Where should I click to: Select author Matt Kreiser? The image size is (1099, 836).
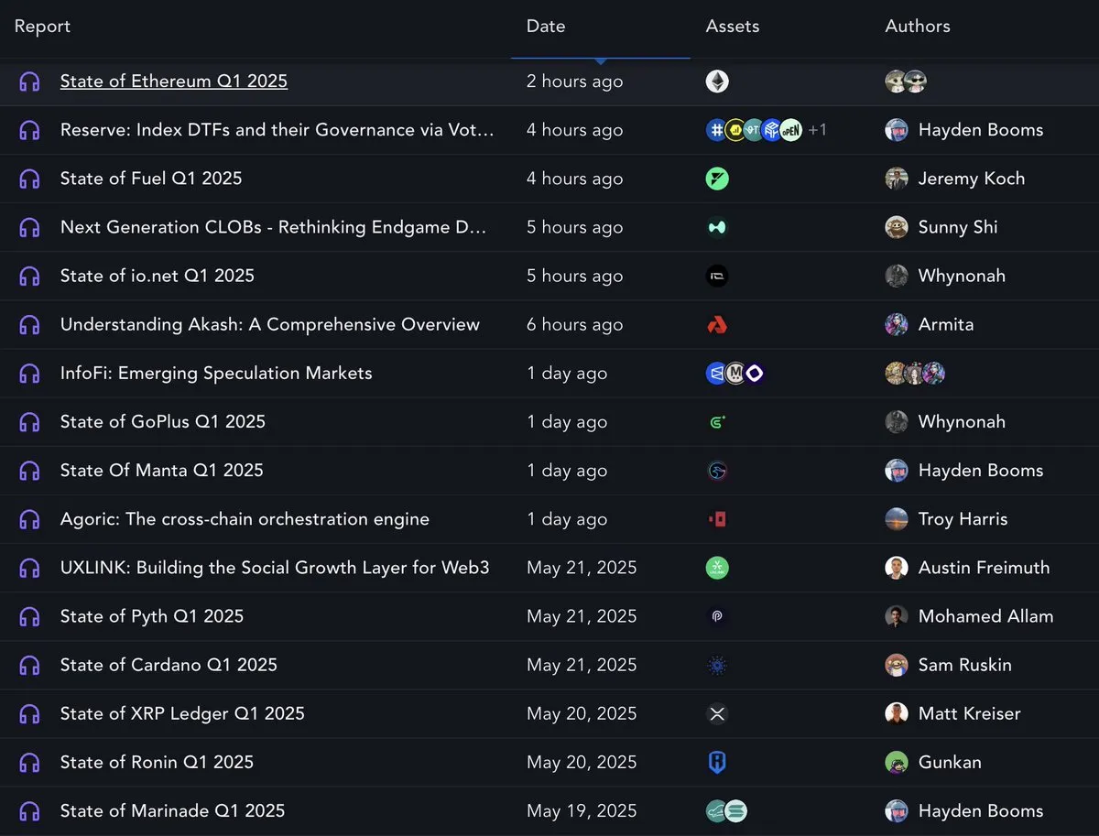tap(969, 713)
